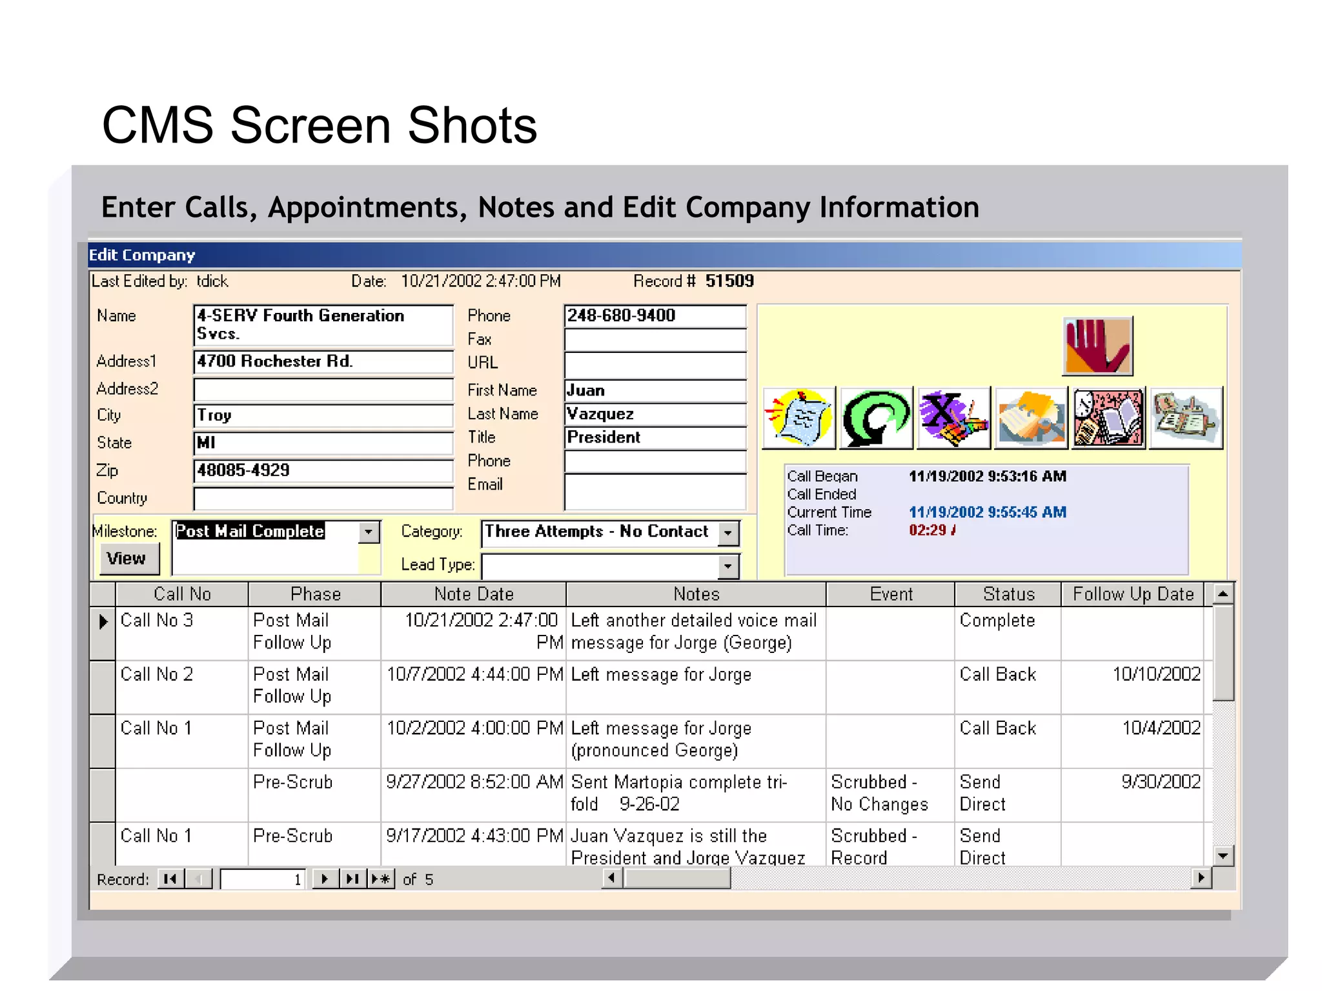The image size is (1322, 991).
Task: Open the Milestone dropdown arrow
Action: pos(369,532)
